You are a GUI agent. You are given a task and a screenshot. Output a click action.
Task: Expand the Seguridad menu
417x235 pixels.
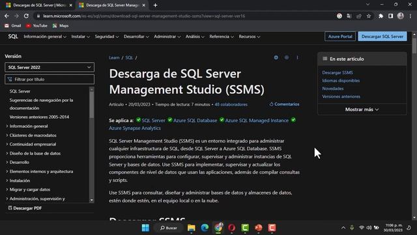coord(106,37)
